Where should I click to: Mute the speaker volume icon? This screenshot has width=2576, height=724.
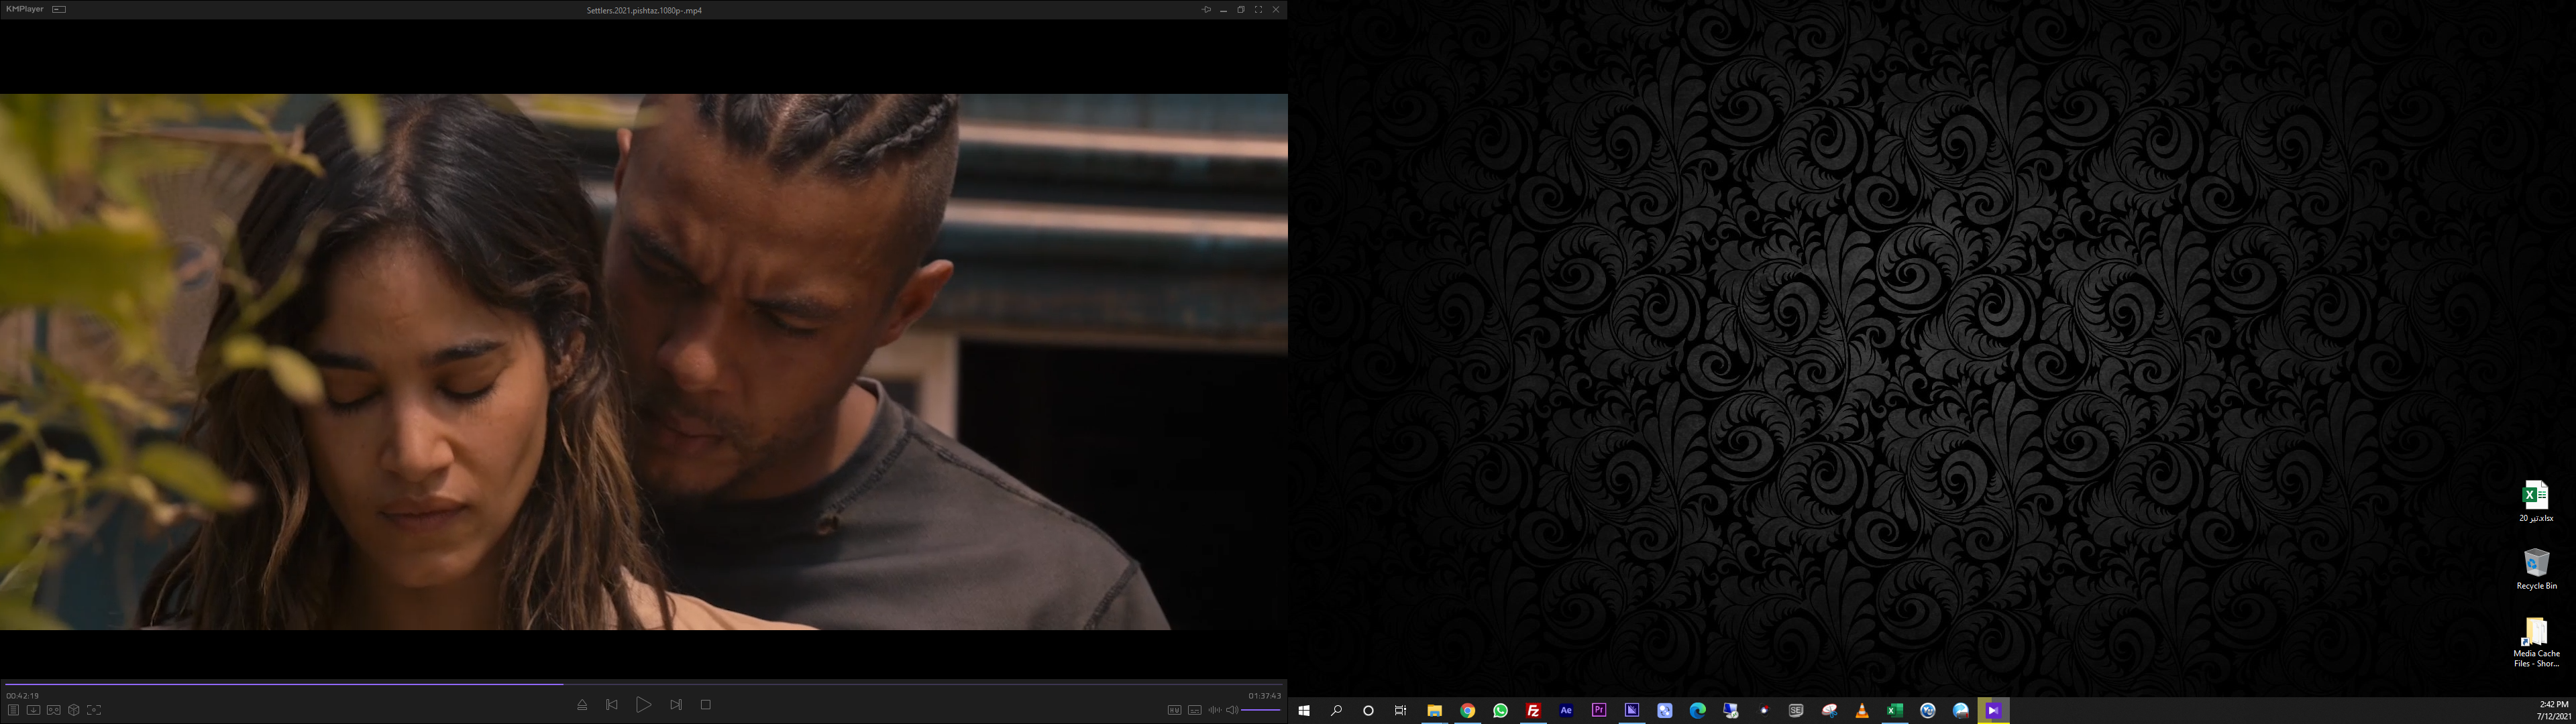(x=1232, y=710)
